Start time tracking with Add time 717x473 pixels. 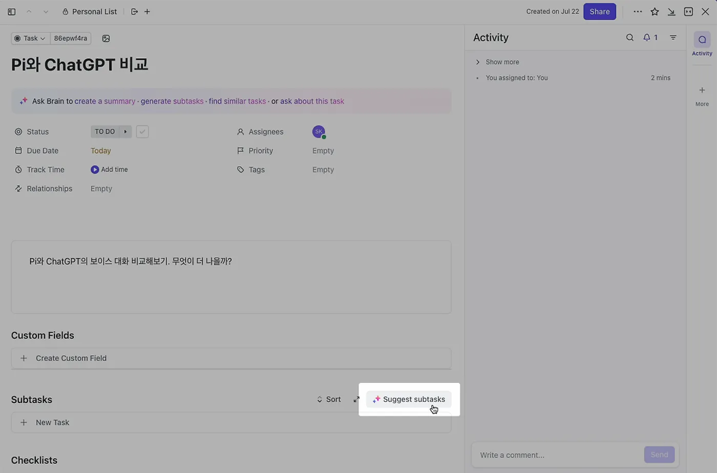point(109,169)
